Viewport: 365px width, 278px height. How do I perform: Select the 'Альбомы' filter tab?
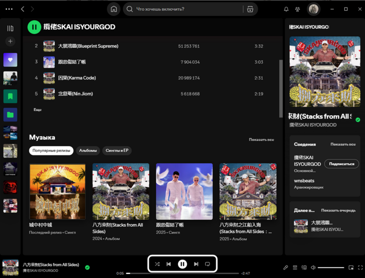(88, 151)
